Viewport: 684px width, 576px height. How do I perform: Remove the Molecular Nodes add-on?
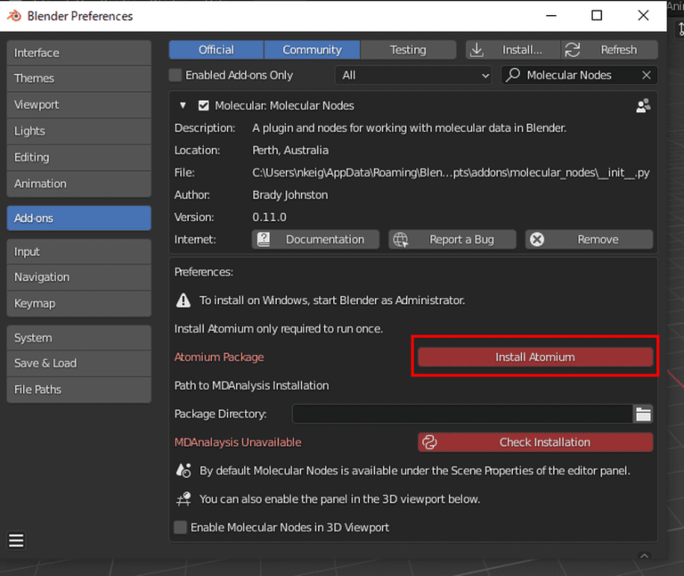click(589, 239)
